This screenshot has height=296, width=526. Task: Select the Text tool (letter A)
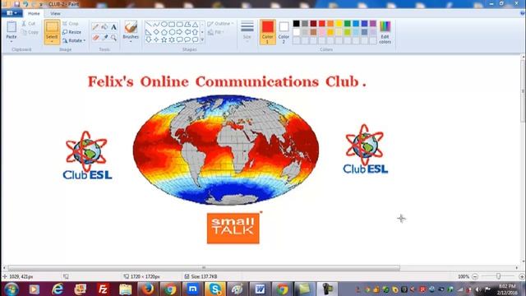tap(113, 27)
